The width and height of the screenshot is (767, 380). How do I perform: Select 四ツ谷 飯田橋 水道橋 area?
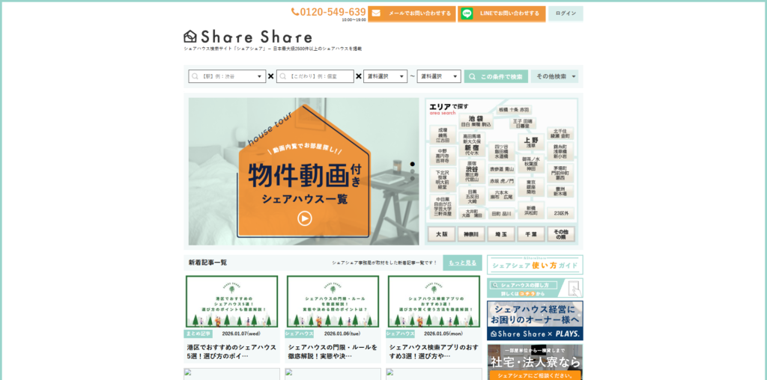click(x=501, y=151)
